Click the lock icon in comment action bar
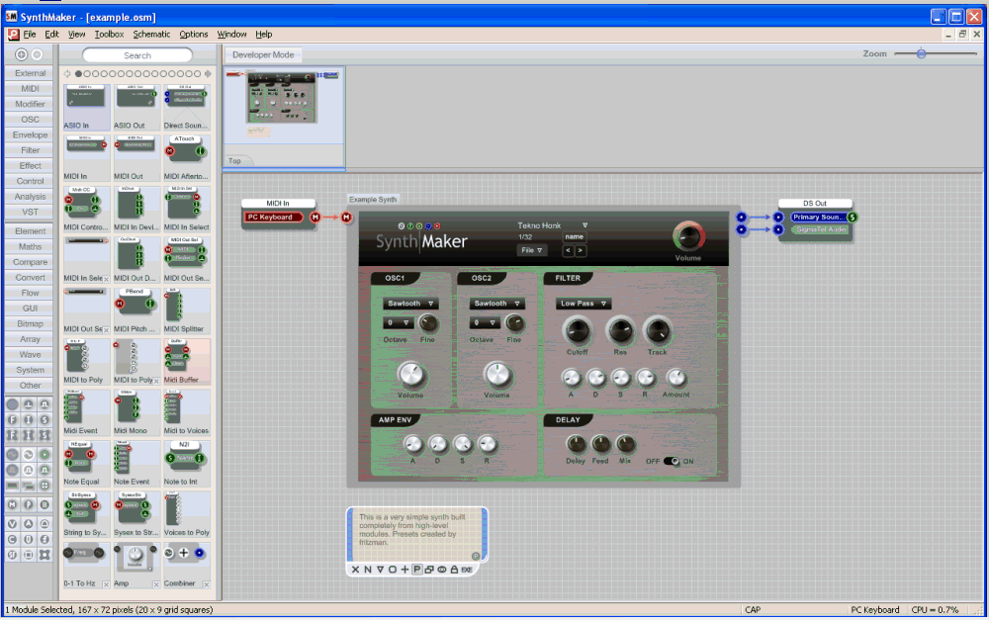This screenshot has height=620, width=989. 454,570
